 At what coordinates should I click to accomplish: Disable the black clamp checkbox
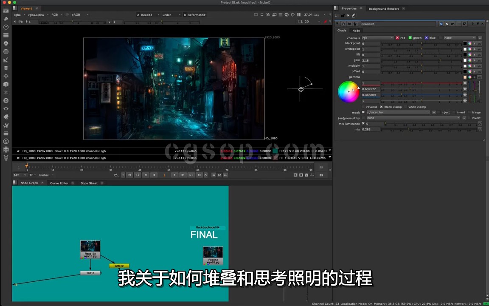[381, 107]
